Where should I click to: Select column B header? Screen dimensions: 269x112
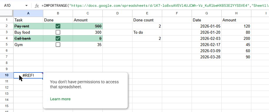coord(58,13)
